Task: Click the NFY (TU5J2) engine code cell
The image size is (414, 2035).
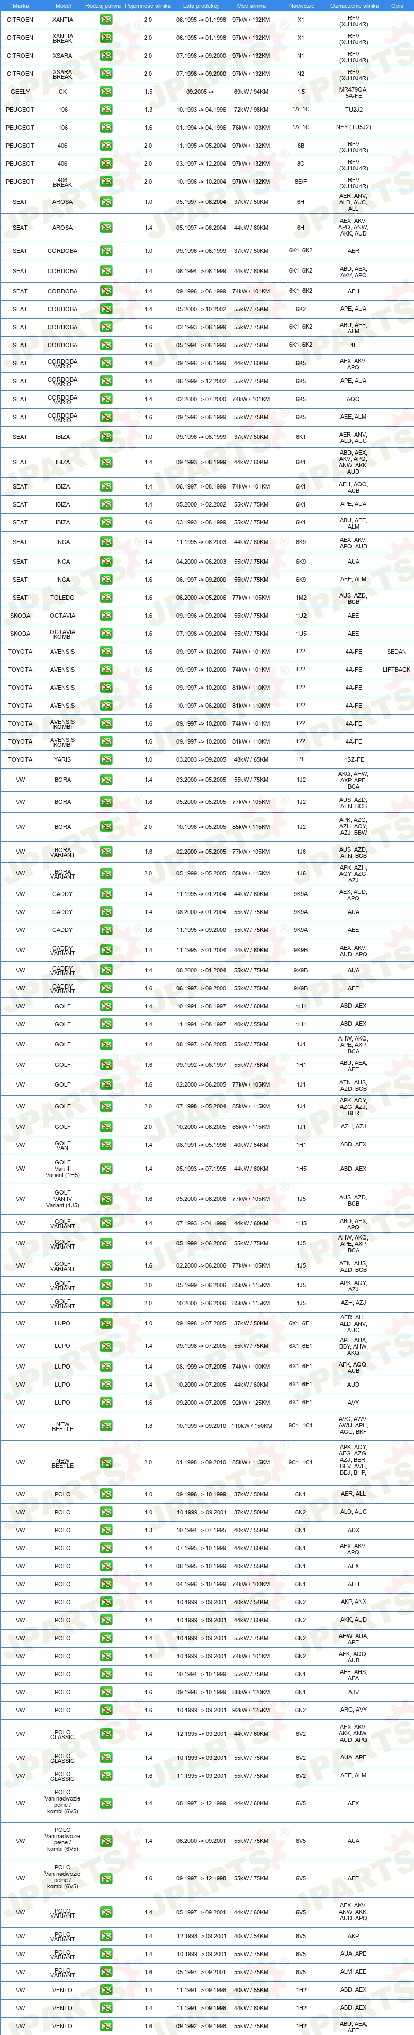Action: coord(353,127)
